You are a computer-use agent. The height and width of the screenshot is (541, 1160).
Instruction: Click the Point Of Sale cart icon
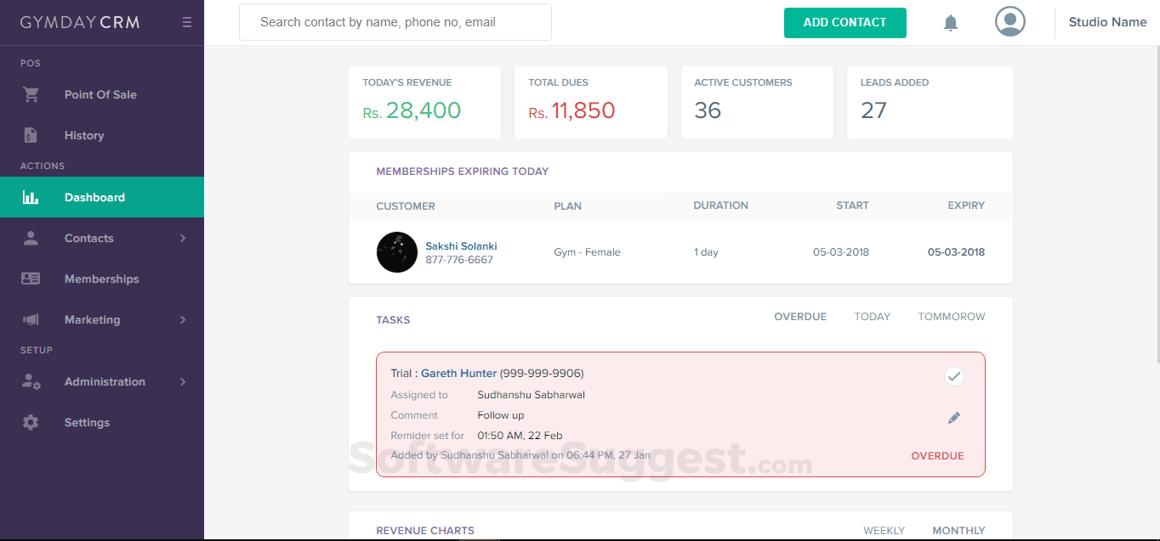[31, 94]
